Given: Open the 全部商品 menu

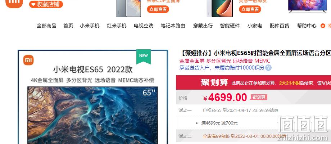Looking at the screenshot, I should (46, 26).
